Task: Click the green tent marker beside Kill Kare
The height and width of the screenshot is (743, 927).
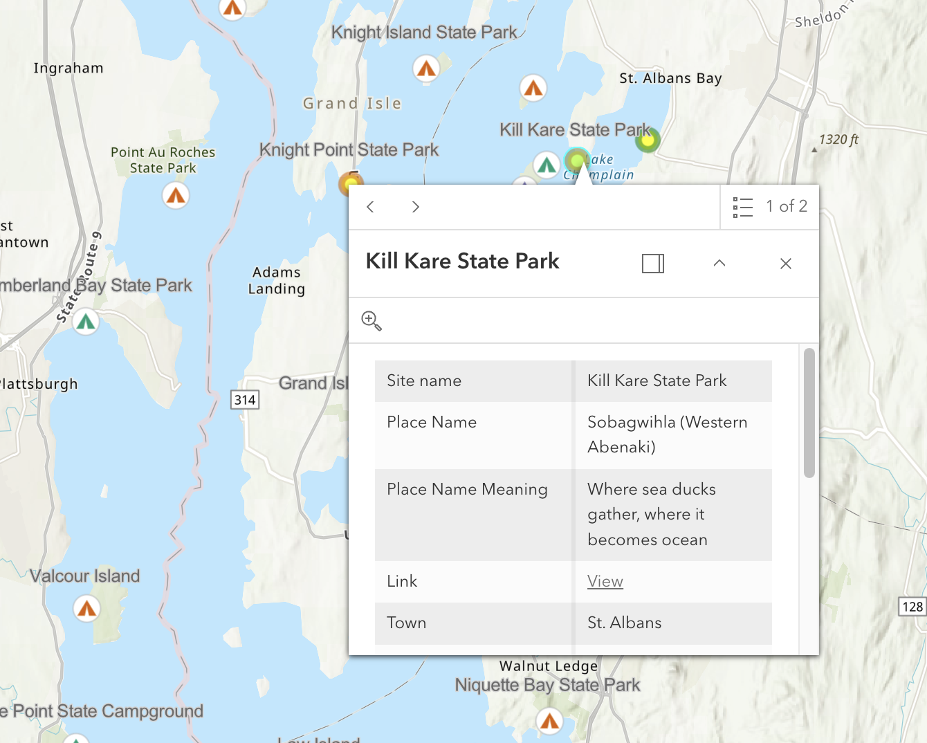Action: (547, 165)
